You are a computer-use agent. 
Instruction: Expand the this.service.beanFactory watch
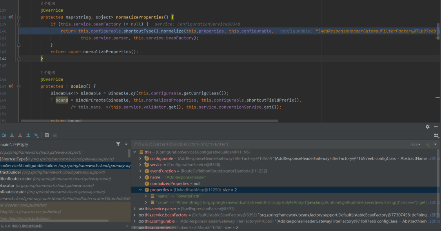tap(135, 215)
